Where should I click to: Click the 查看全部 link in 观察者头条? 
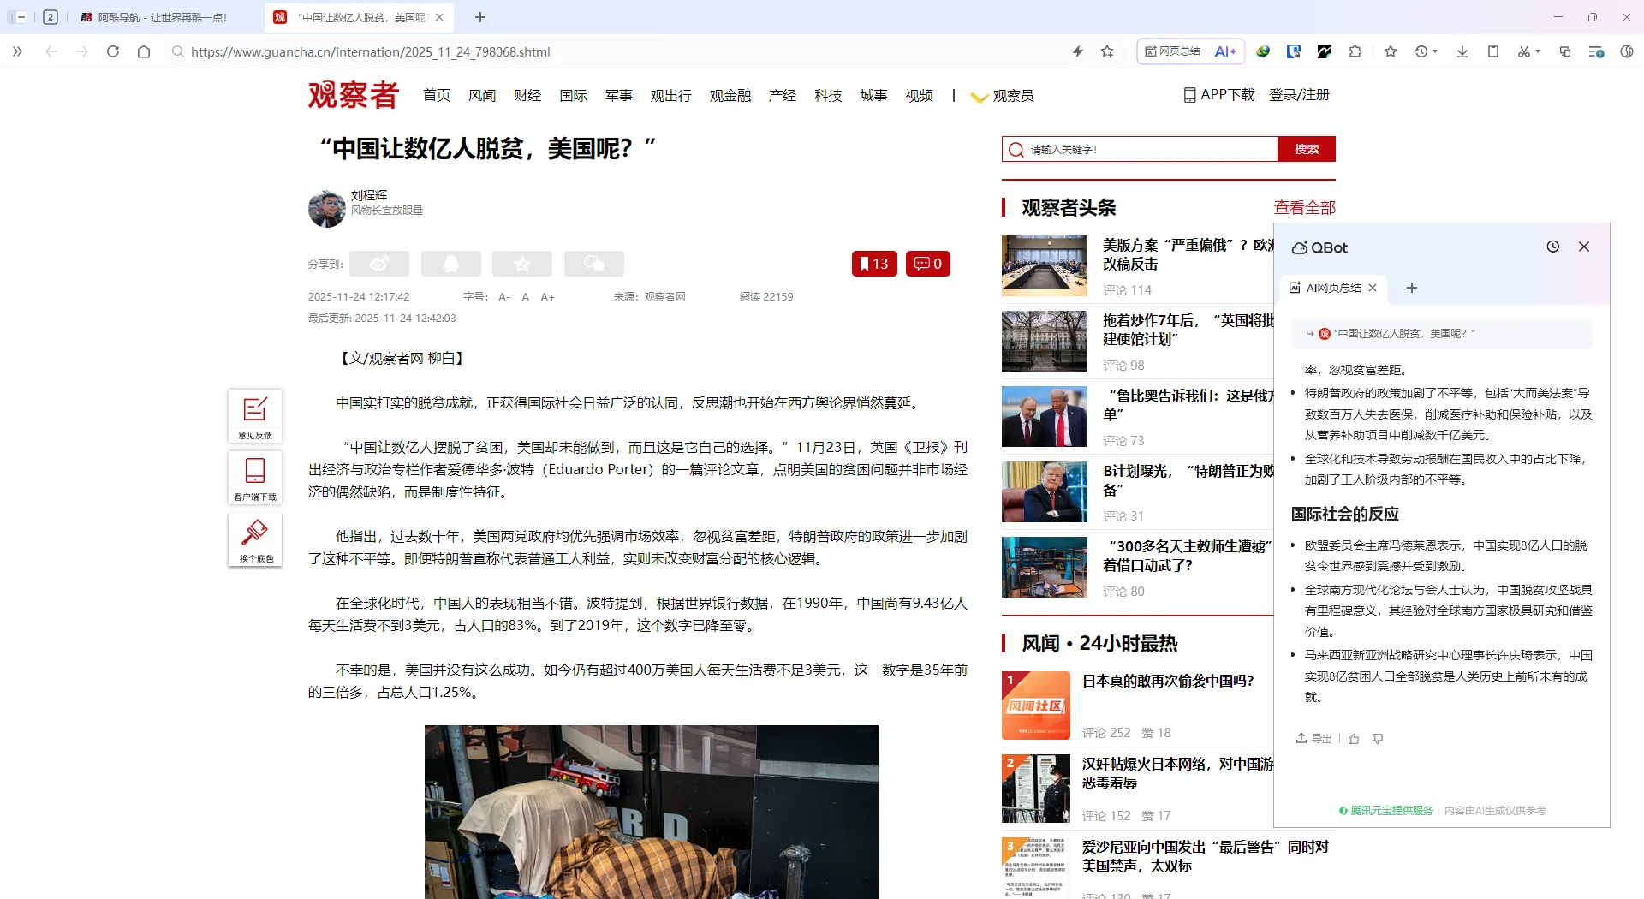(1305, 207)
